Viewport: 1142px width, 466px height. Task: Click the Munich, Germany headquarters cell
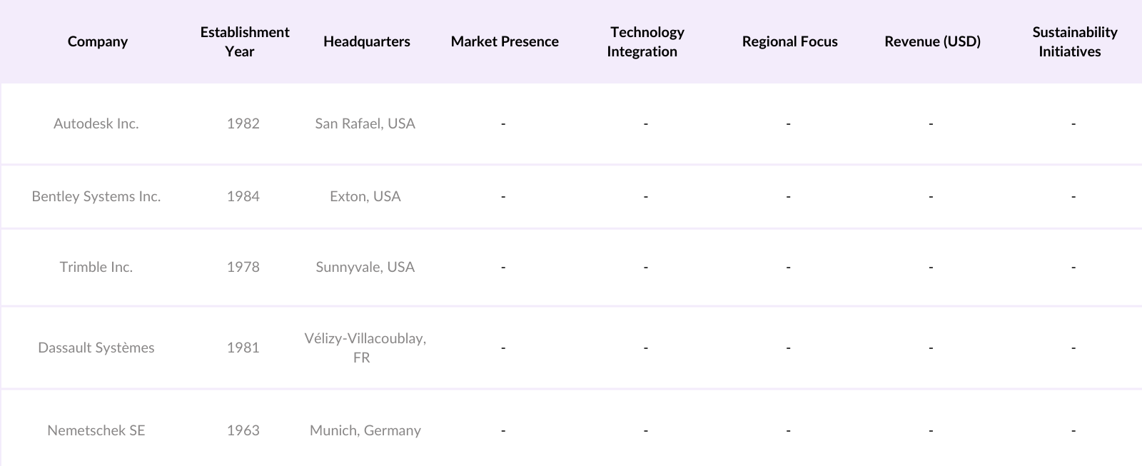[x=365, y=430]
